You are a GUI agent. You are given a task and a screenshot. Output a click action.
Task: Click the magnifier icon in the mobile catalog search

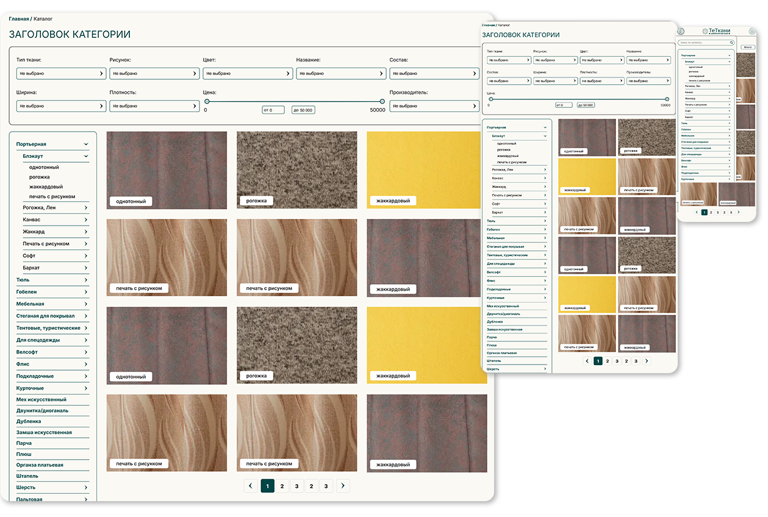click(733, 43)
